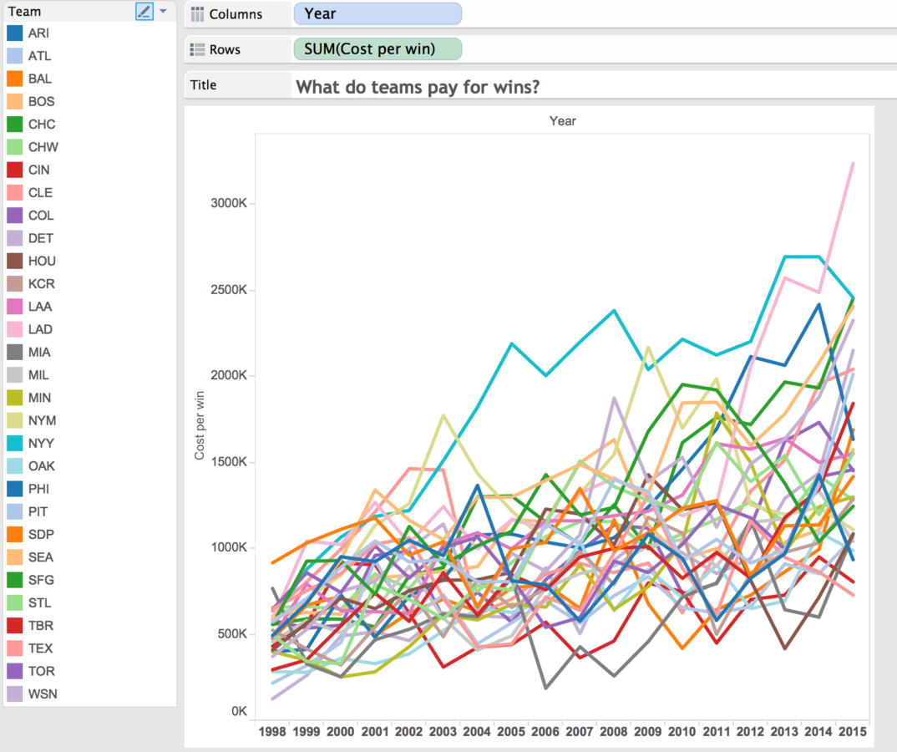
Task: Select the 1998 tick on year axis
Action: [x=271, y=731]
